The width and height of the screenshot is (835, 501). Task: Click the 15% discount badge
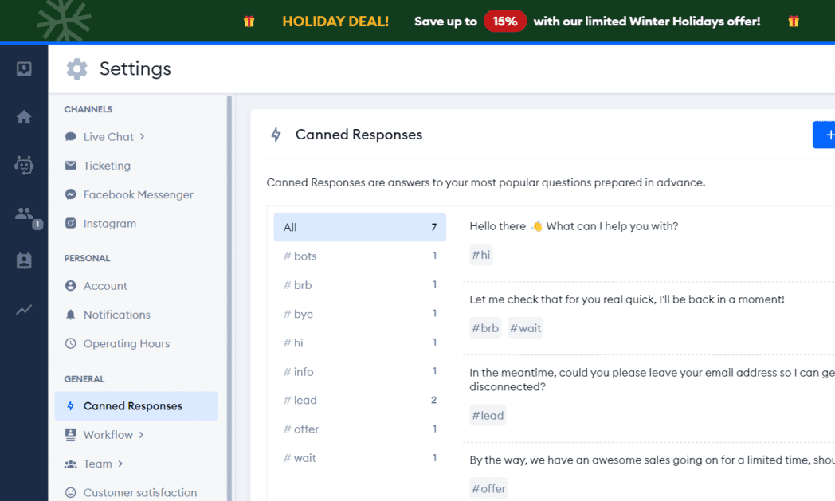click(x=505, y=22)
